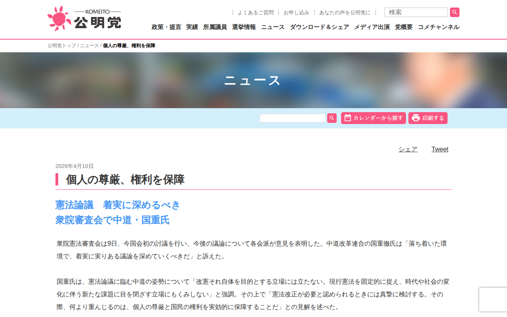
Task: Click the Tweet link
Action: [x=440, y=149]
